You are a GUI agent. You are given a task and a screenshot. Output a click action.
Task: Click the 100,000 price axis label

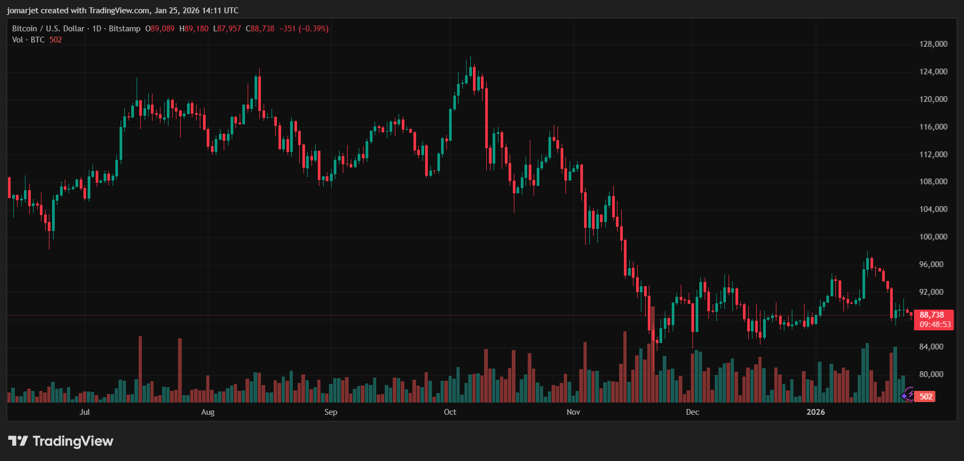[x=933, y=237]
